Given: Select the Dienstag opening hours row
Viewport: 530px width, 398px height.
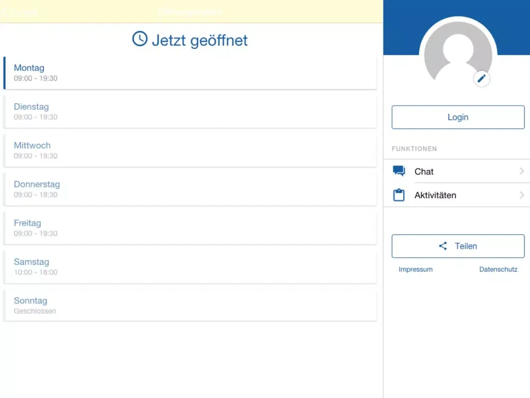Looking at the screenshot, I should click(x=190, y=112).
